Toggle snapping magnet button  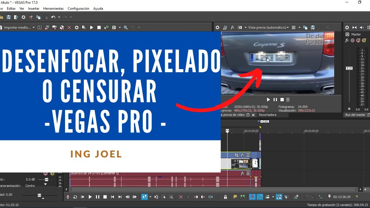[x=252, y=197]
